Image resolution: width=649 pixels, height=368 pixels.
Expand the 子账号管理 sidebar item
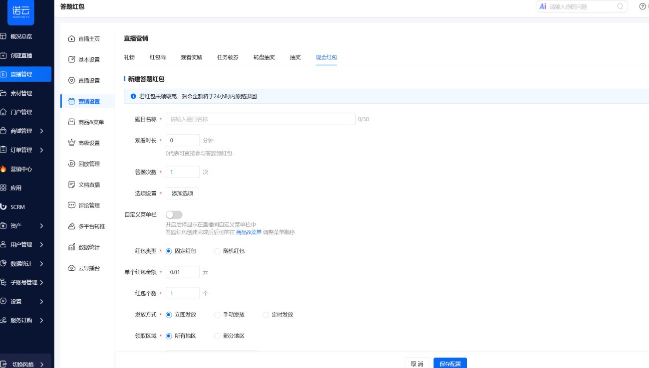pos(41,283)
